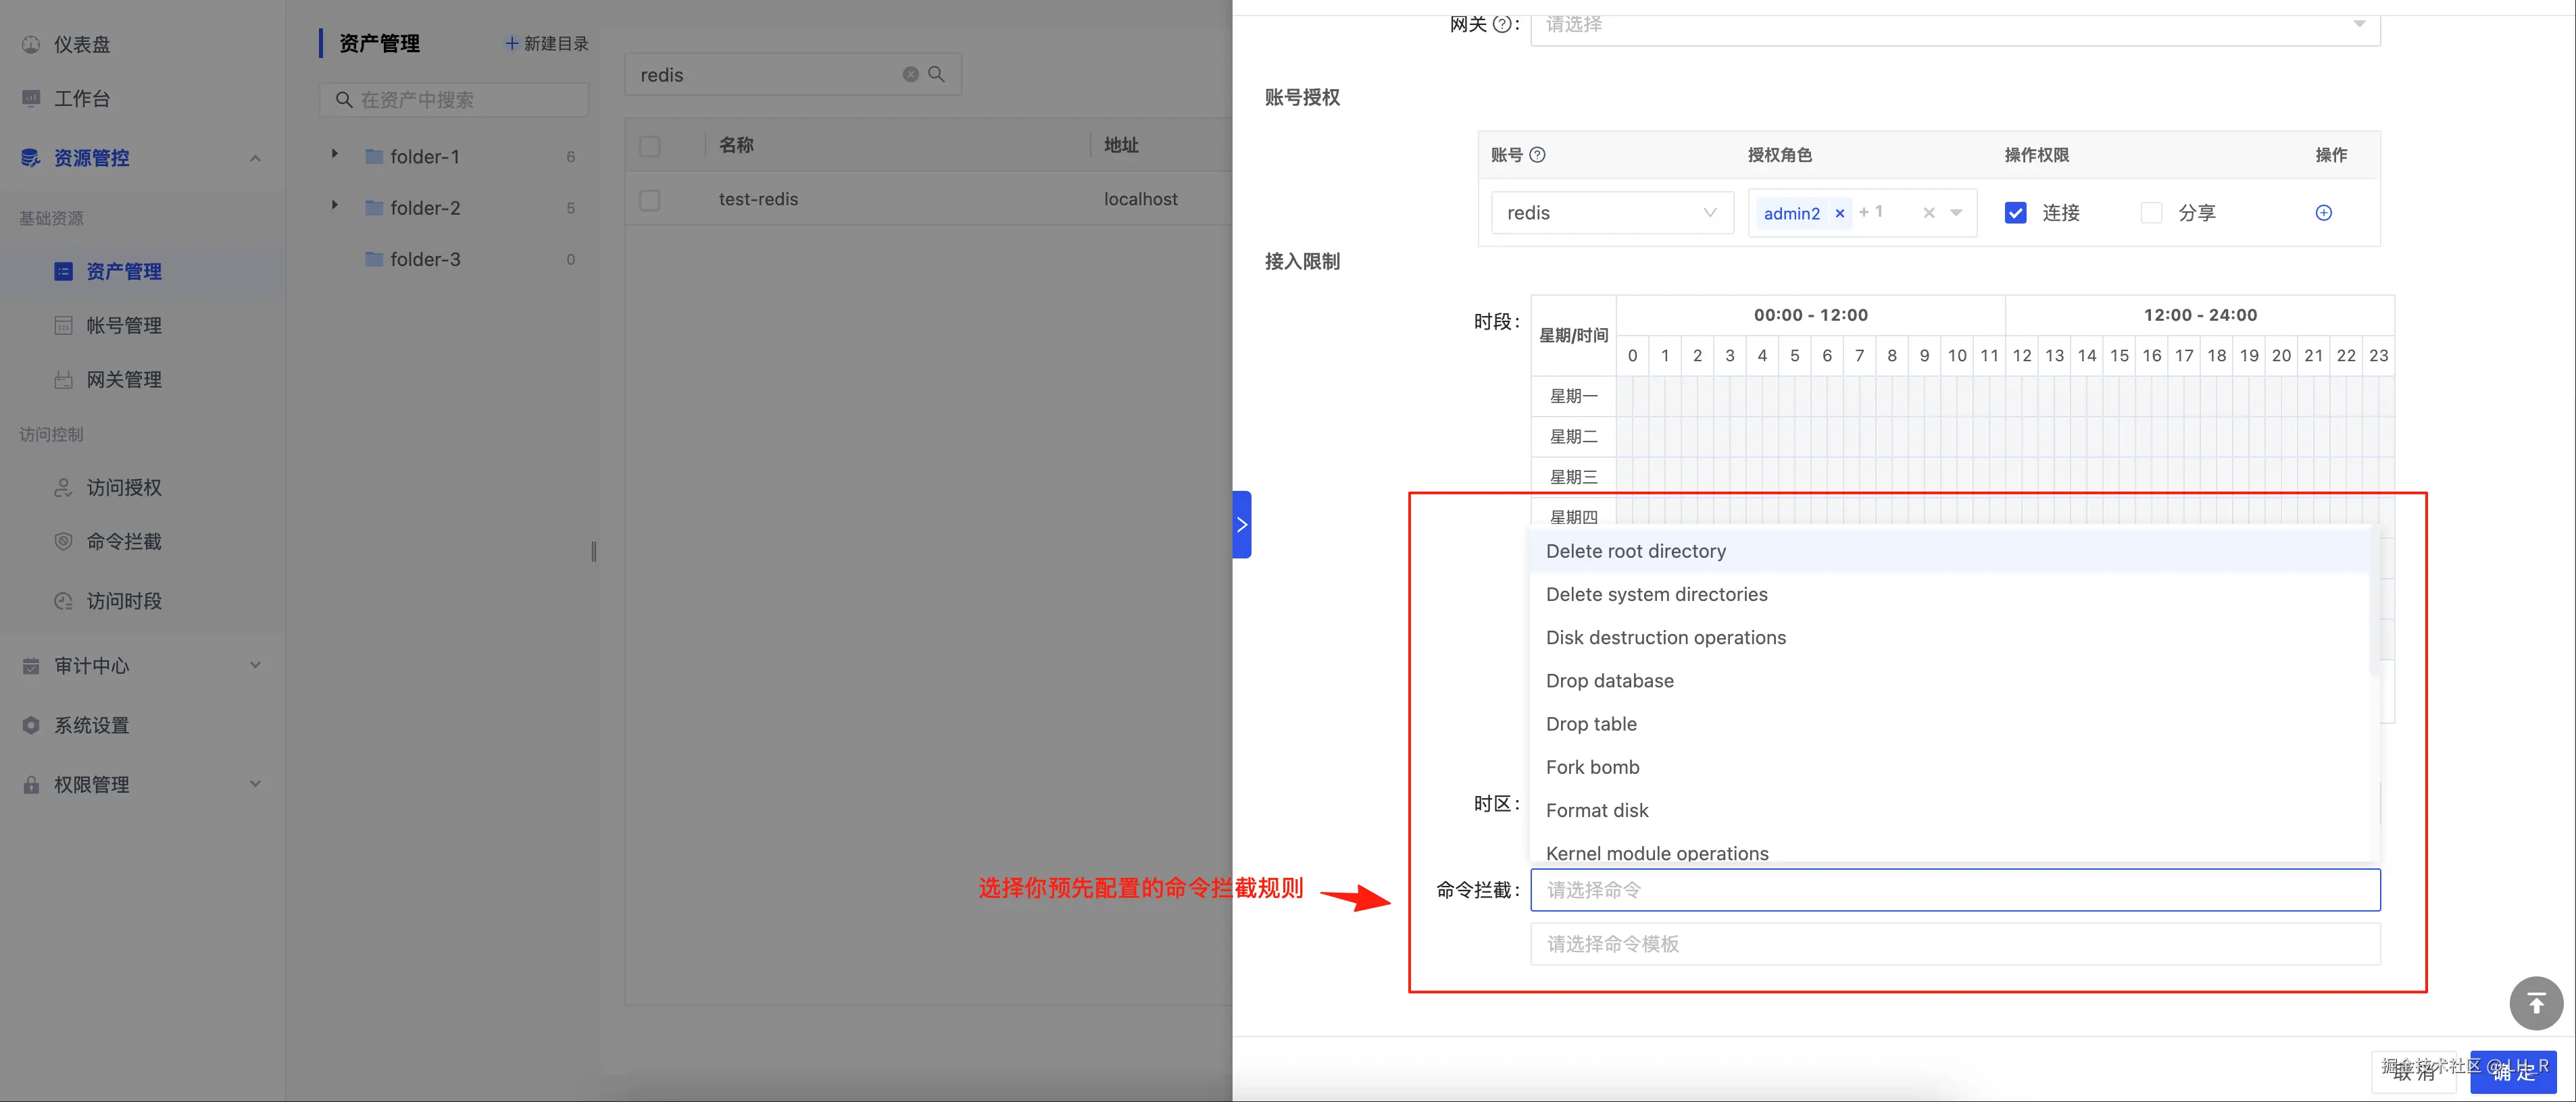This screenshot has height=1102, width=2576.
Task: Click the add account row plus icon
Action: click(x=2323, y=213)
